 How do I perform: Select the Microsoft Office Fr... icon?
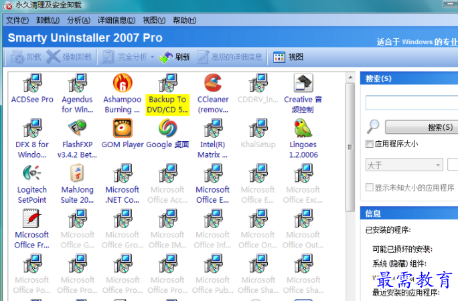coord(31,219)
